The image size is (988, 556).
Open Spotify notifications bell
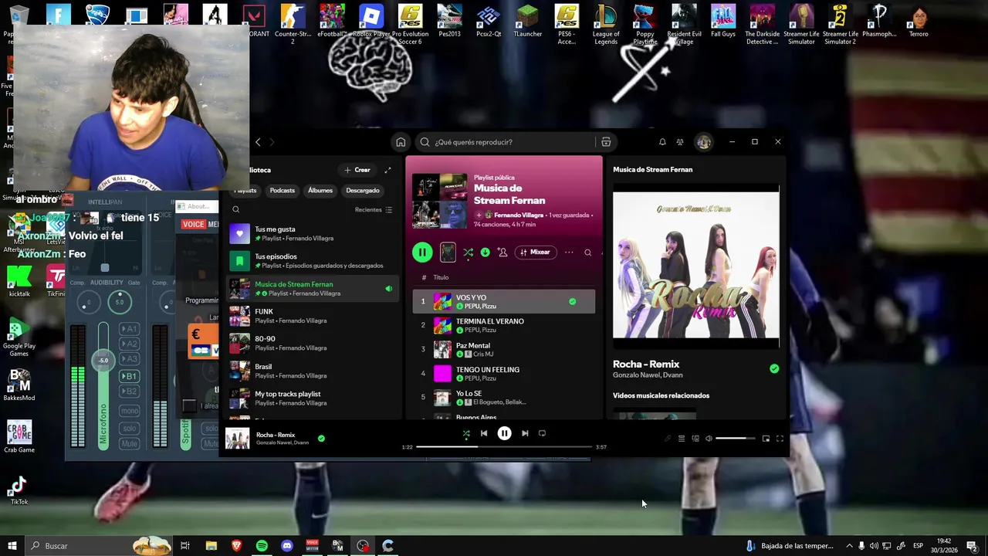pyautogui.click(x=662, y=142)
